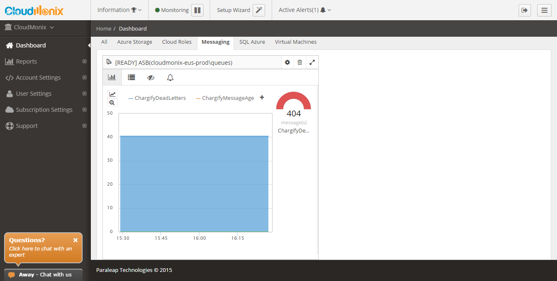Switch to the Cloud Roles tab
This screenshot has width=557, height=281.
pyautogui.click(x=177, y=42)
